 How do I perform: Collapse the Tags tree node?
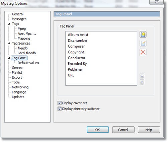(x=9, y=24)
